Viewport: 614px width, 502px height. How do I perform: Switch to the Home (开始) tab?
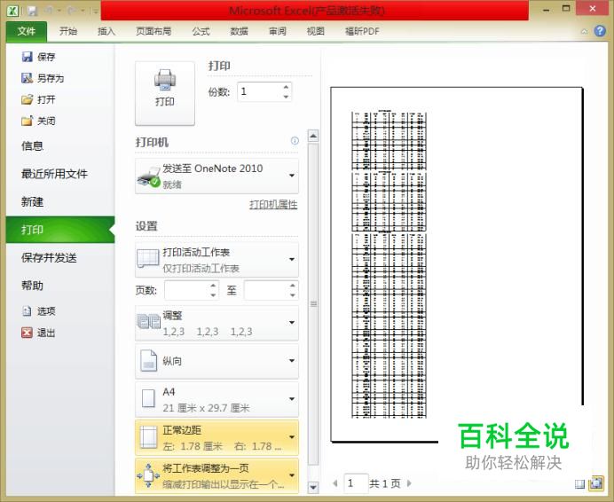pyautogui.click(x=68, y=31)
